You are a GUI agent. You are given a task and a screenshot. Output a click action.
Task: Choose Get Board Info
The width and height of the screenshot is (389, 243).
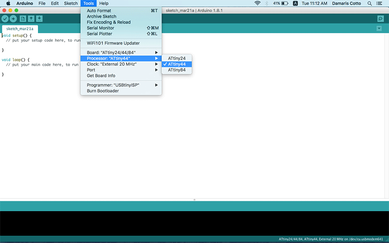click(121, 76)
